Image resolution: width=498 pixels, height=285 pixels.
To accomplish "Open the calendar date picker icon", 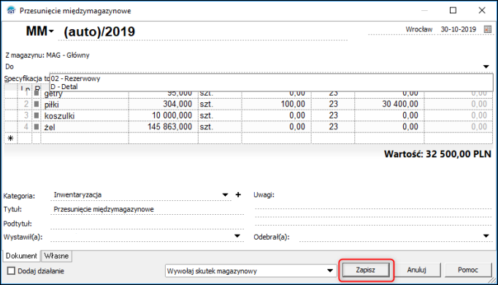I will pos(488,29).
